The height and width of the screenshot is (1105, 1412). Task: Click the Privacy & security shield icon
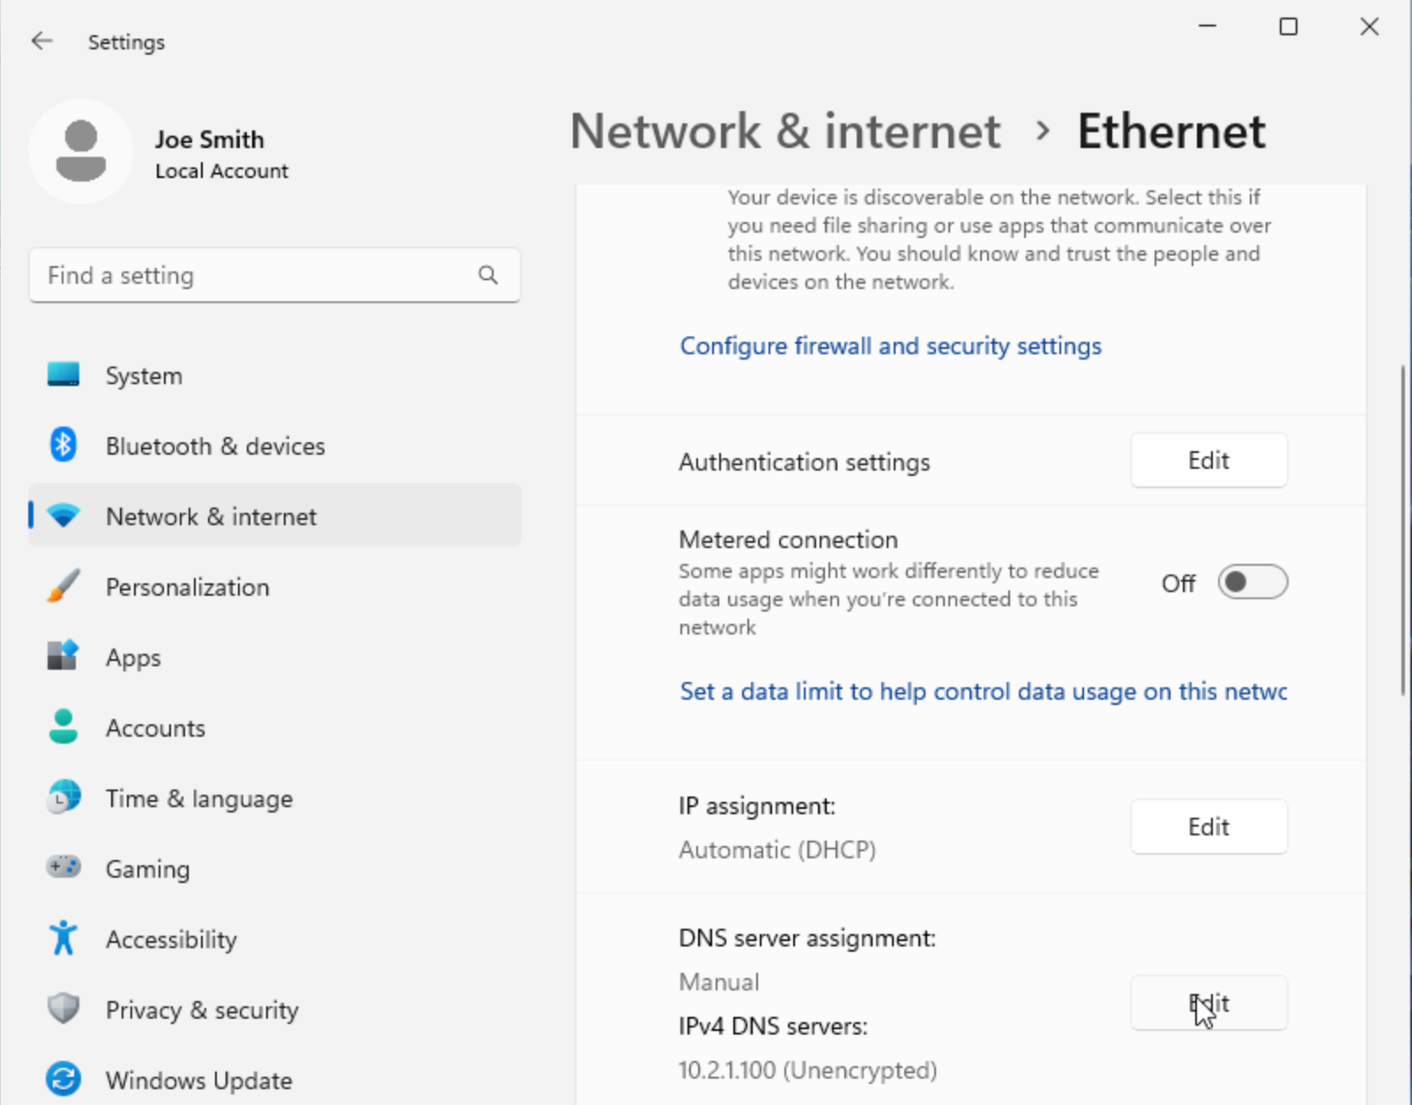pos(63,1009)
